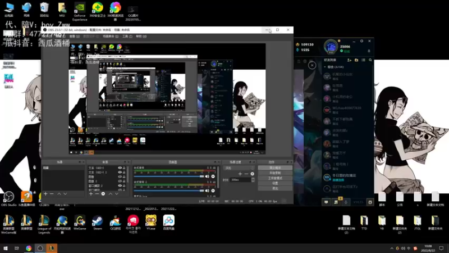The width and height of the screenshot is (449, 253).
Task: Click the bug report icon at the bottom right of League
Action: pos(370,202)
